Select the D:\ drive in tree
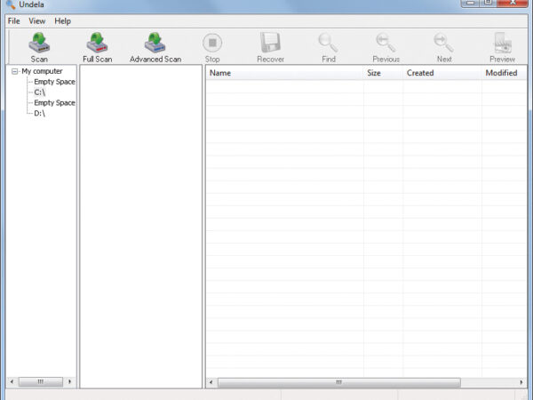Screen dimensions: 533x400 click(x=40, y=114)
